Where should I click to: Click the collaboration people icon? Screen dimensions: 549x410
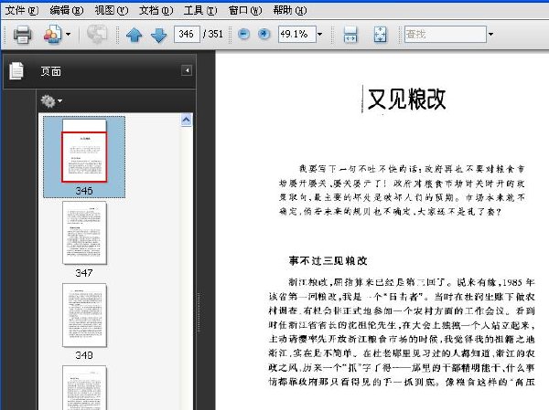tap(53, 35)
